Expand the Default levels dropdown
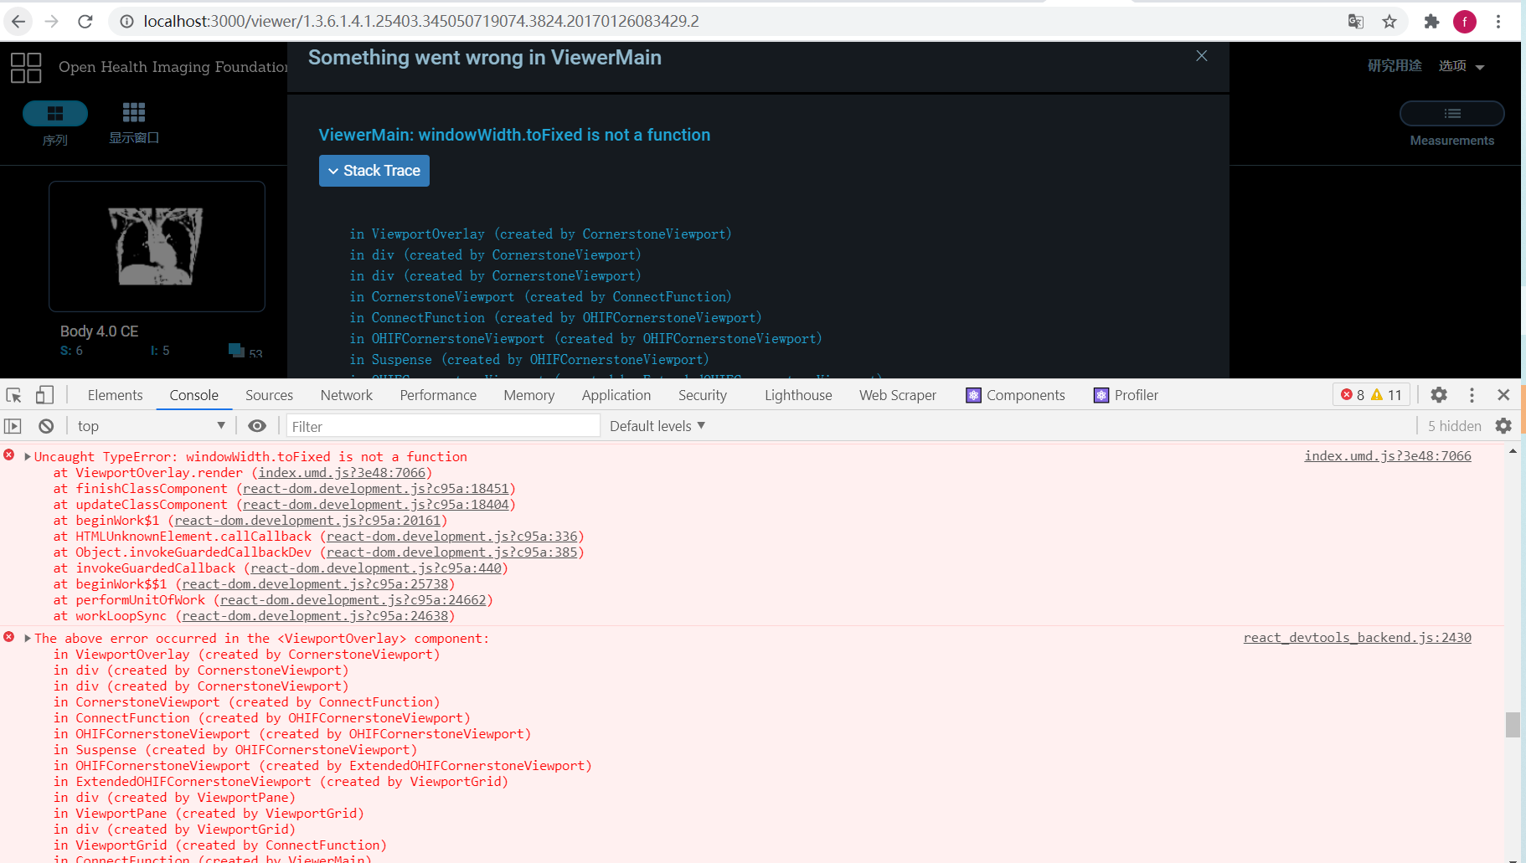This screenshot has height=863, width=1526. [656, 425]
